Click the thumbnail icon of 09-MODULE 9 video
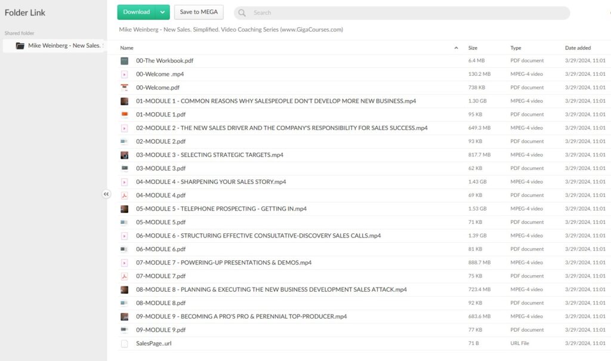Image resolution: width=611 pixels, height=361 pixels. click(x=124, y=317)
